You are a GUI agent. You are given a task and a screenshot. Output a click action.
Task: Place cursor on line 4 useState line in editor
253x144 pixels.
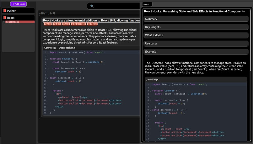78,62
